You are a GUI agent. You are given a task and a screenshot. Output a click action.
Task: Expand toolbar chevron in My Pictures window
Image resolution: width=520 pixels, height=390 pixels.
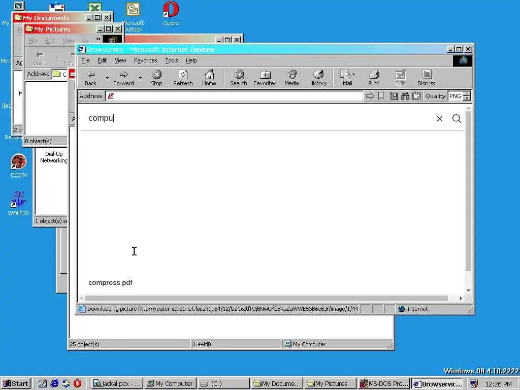98,39
